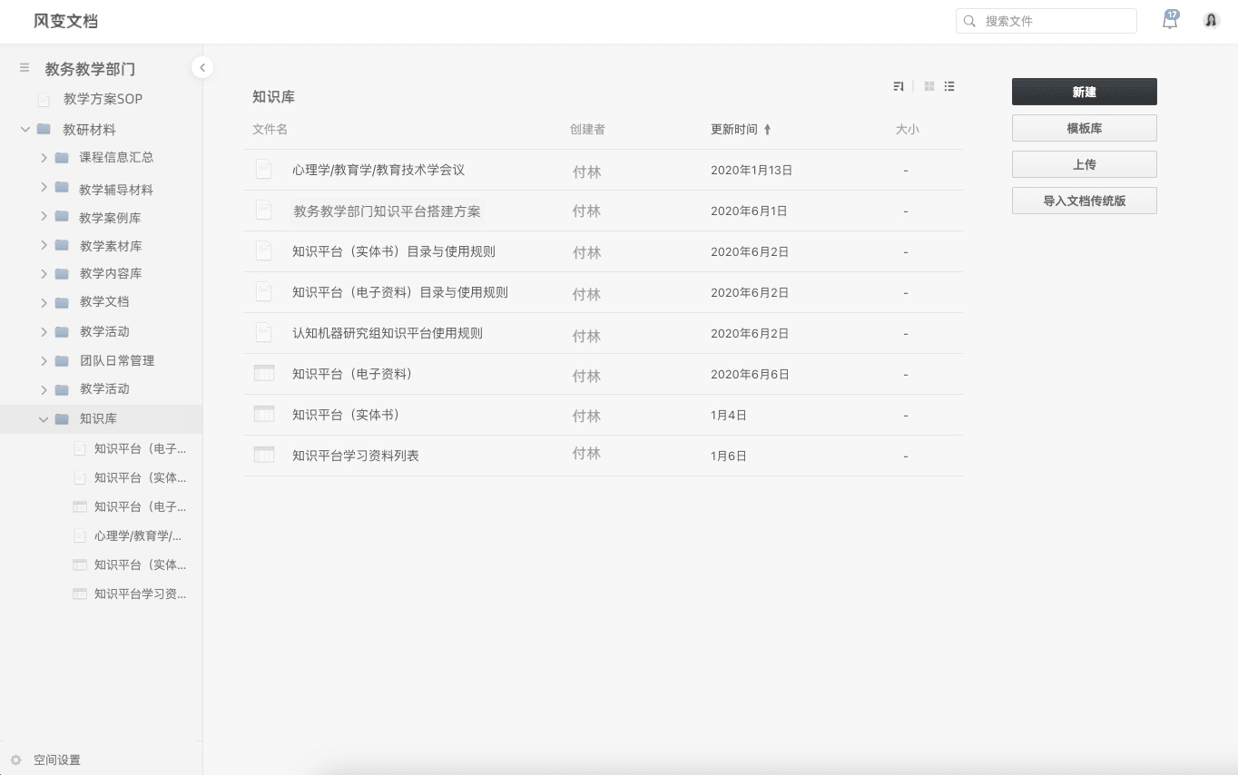Sort by the 更新时间 column header
1238x775 pixels.
click(733, 130)
